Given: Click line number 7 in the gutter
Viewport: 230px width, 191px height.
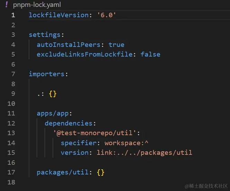Looking at the screenshot, I should pos(13,74).
